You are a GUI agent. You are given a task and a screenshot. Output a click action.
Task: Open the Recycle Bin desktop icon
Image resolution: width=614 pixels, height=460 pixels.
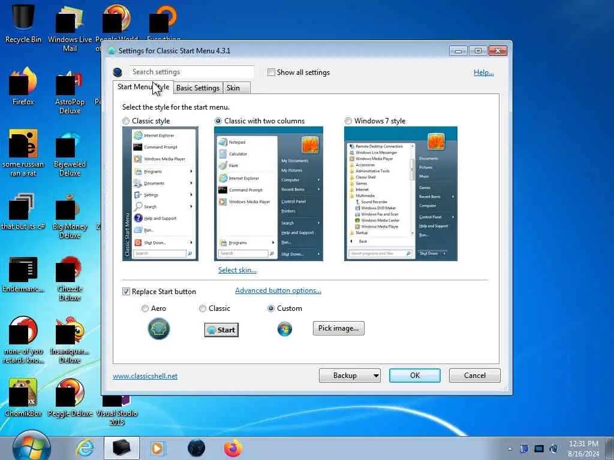23,23
